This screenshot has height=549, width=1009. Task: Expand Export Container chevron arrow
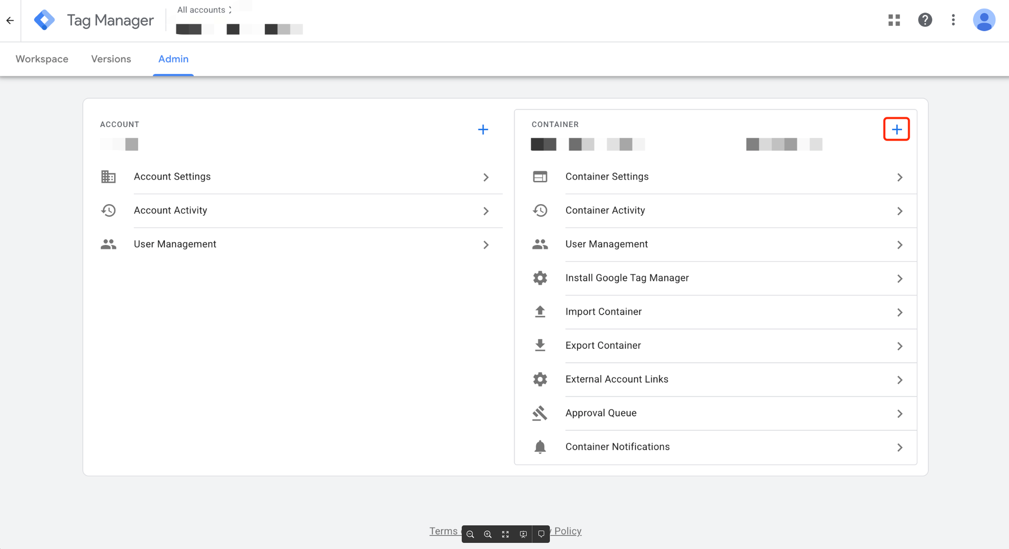pos(900,346)
